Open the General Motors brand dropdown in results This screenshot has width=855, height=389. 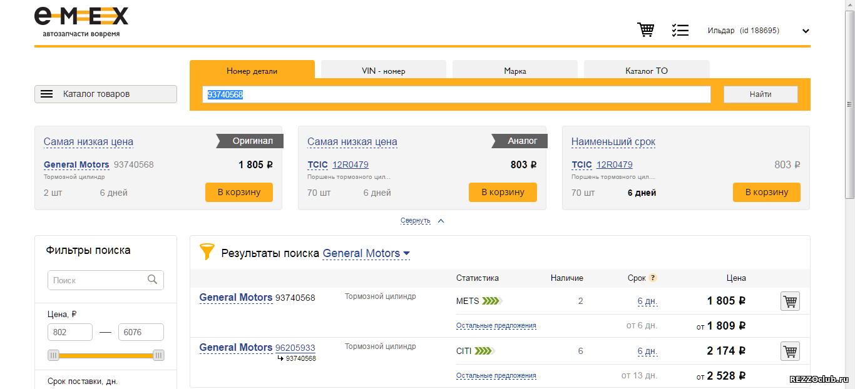[x=366, y=253]
